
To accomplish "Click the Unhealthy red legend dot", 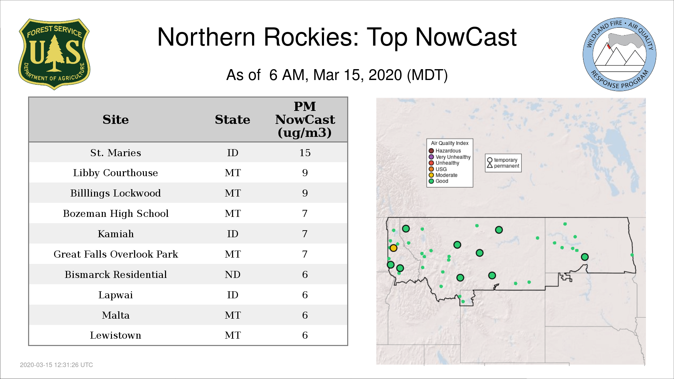I will pos(431,163).
